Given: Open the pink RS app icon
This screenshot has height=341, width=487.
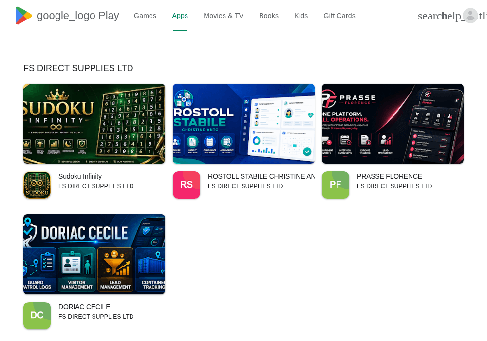Looking at the screenshot, I should pos(187,185).
